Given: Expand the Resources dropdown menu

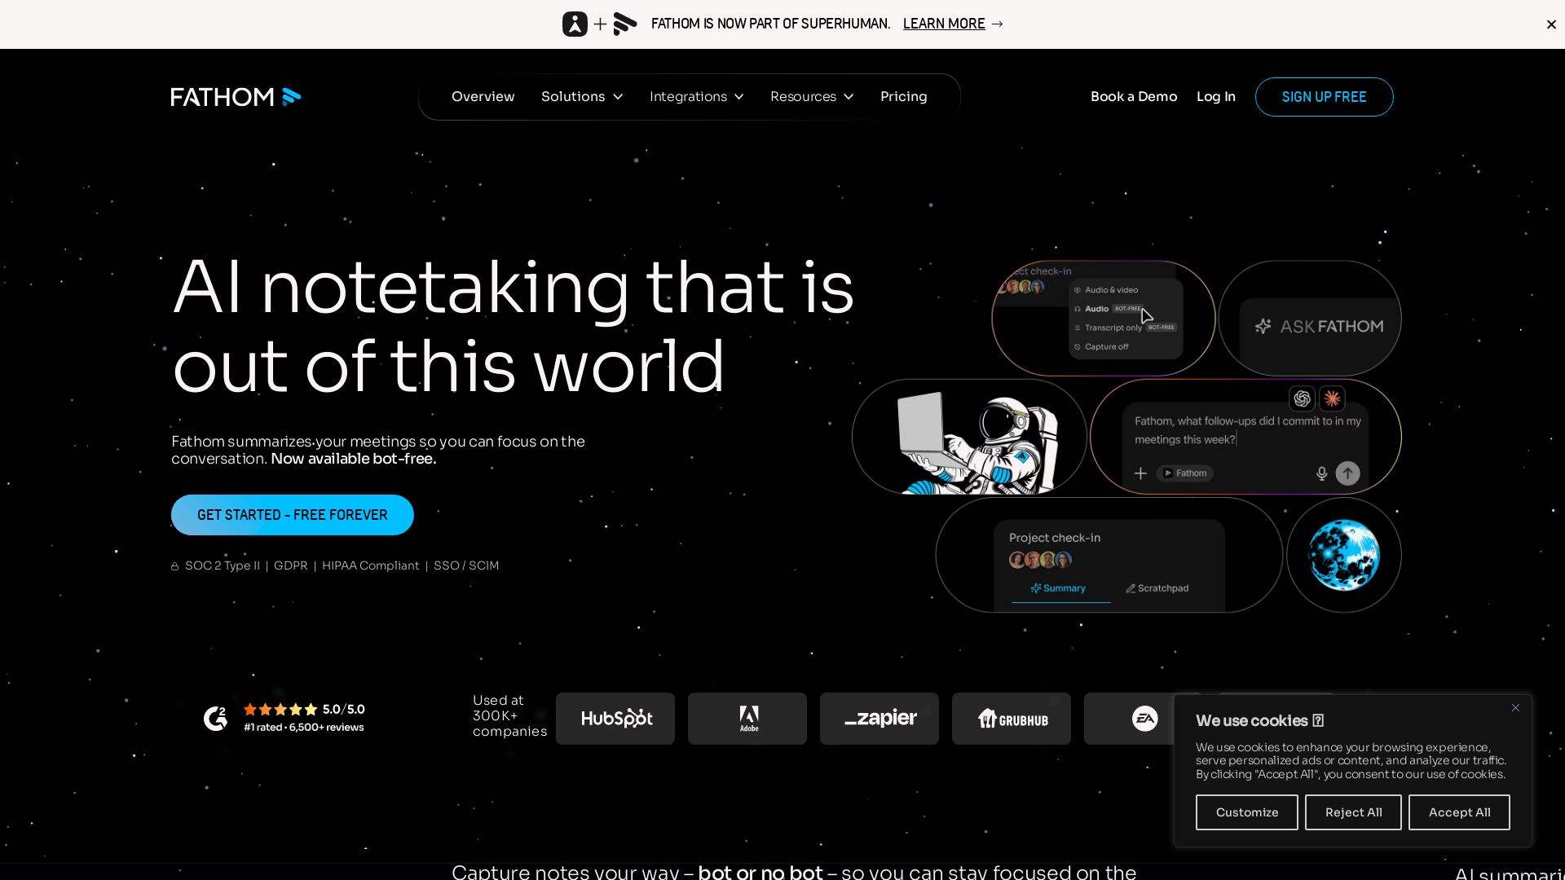Looking at the screenshot, I should pos(812,97).
